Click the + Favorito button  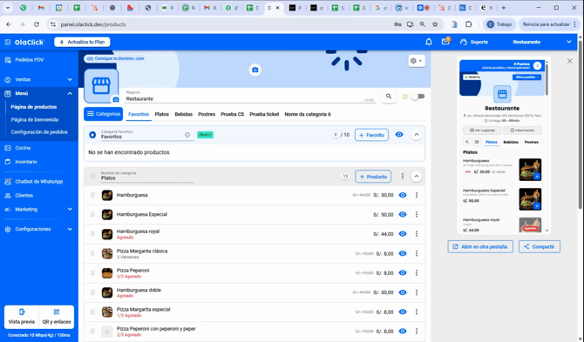371,135
